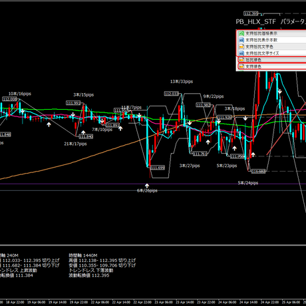Click the color icon beside 抵抗線色

tap(241, 60)
